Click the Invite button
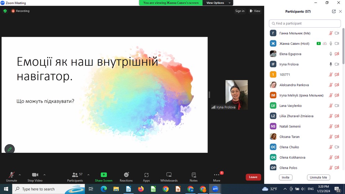This screenshot has height=194, width=345. point(285,177)
